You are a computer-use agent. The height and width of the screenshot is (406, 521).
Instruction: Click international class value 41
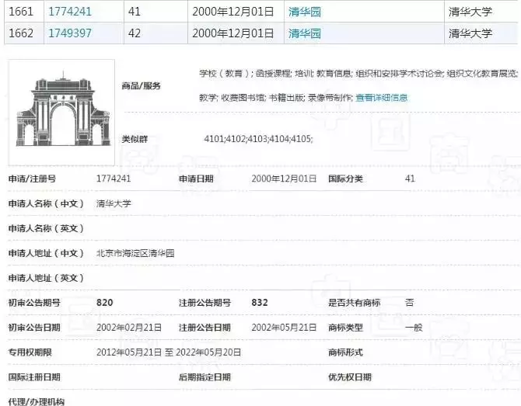click(x=410, y=179)
